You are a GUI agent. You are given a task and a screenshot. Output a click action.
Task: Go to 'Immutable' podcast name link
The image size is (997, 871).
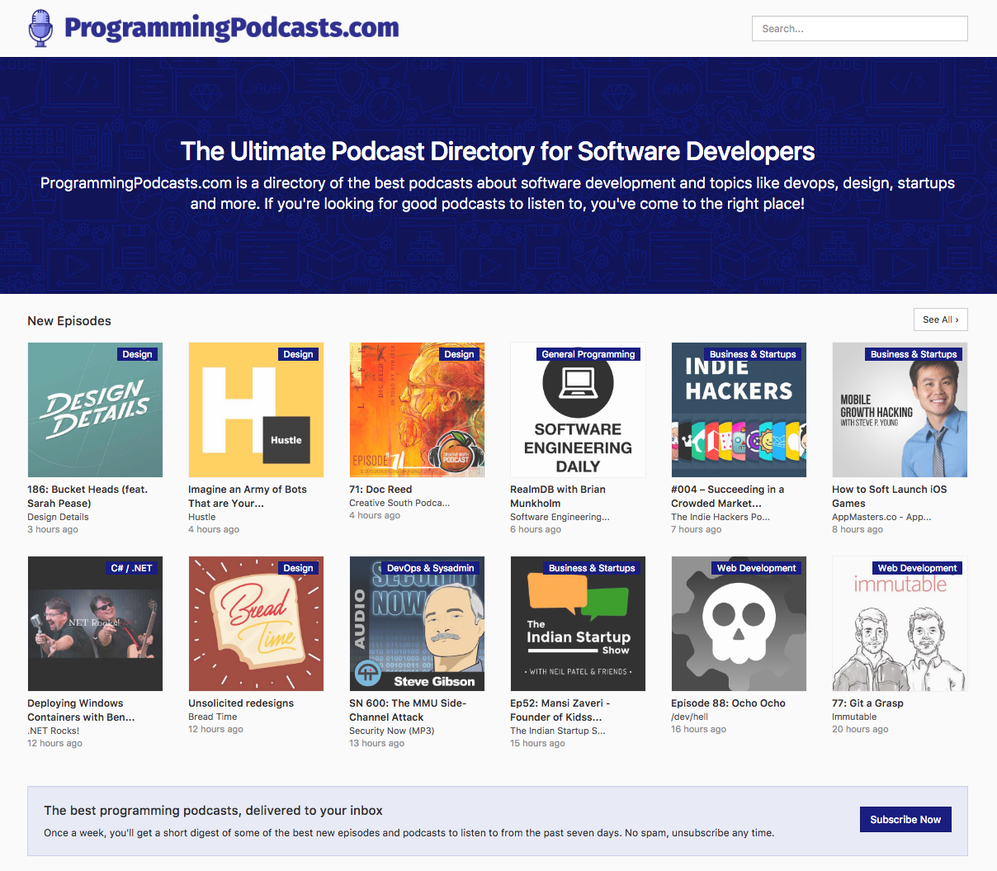[x=854, y=717]
